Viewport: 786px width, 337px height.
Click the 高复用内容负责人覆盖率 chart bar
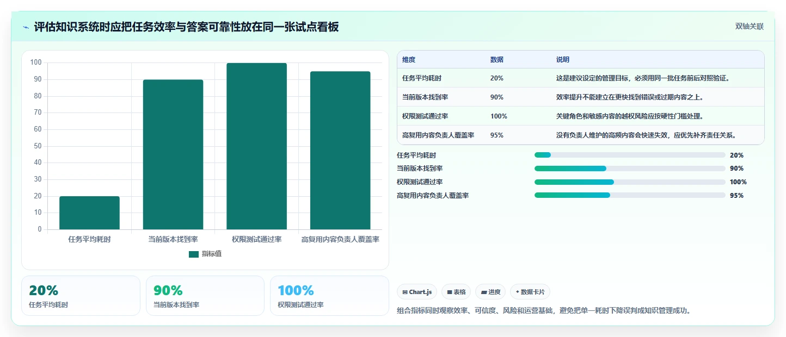tap(340, 151)
